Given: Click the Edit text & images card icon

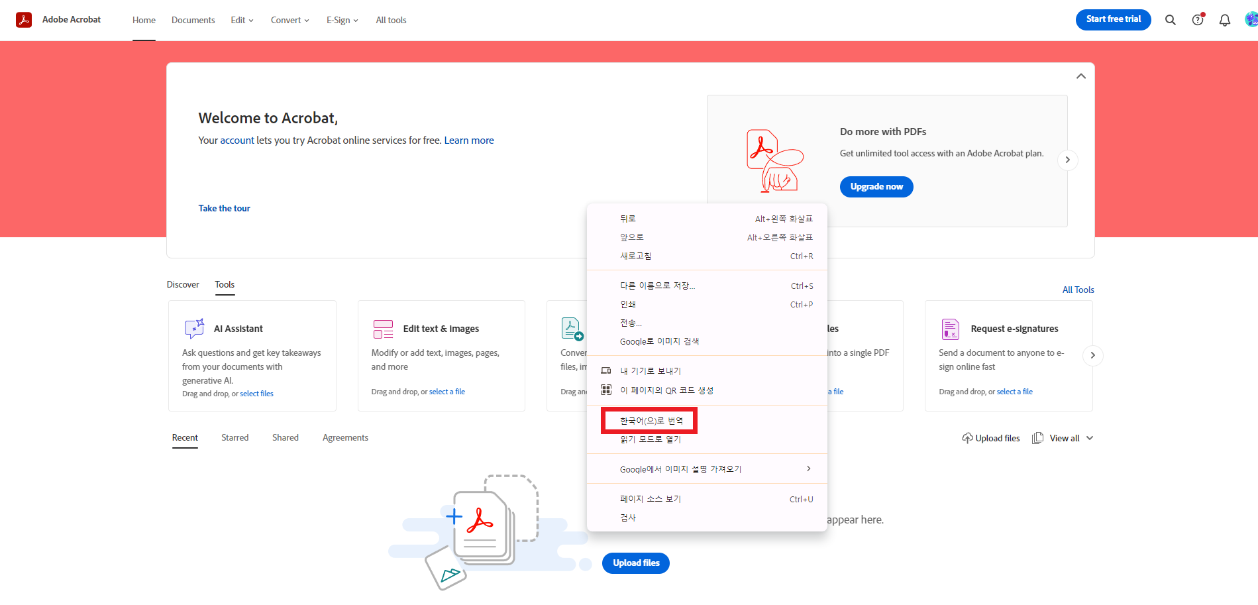Looking at the screenshot, I should 382,329.
